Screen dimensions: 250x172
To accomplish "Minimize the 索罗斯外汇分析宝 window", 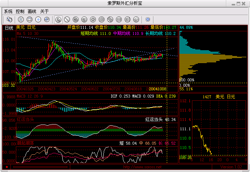I will click(x=233, y=4).
